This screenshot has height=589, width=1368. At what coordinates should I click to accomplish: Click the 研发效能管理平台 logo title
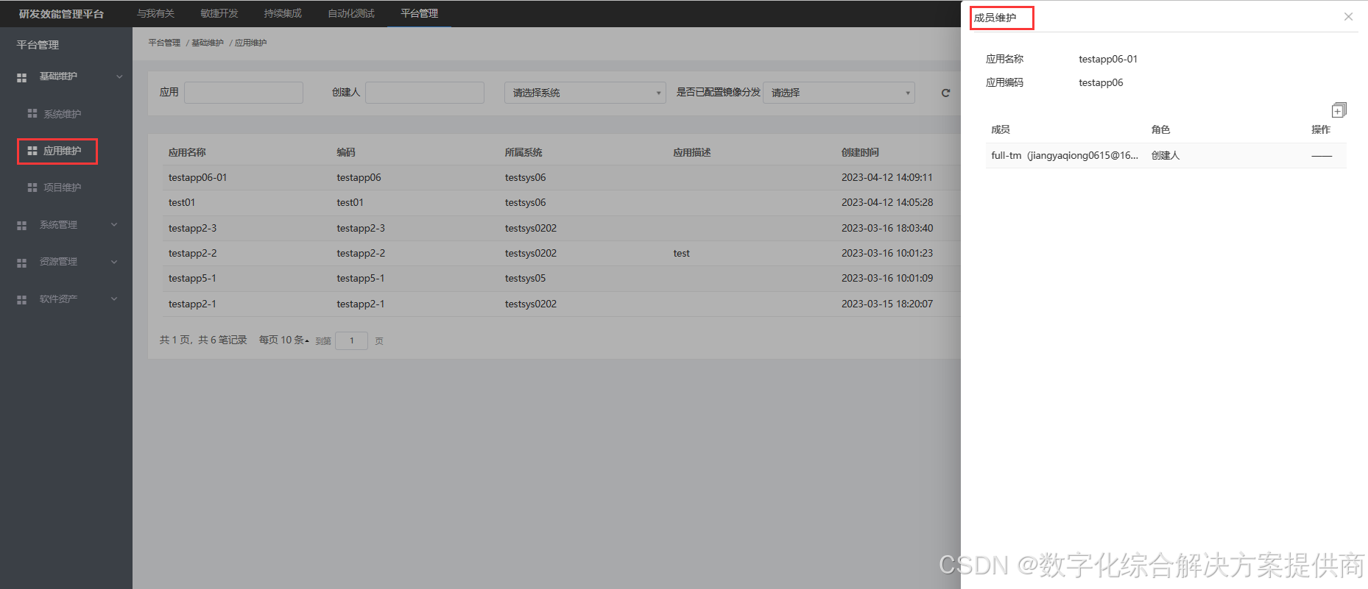(x=61, y=14)
